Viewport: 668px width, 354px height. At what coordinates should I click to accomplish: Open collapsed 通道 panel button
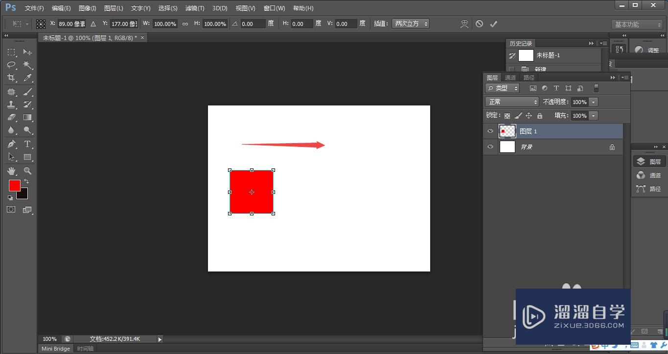[649, 175]
